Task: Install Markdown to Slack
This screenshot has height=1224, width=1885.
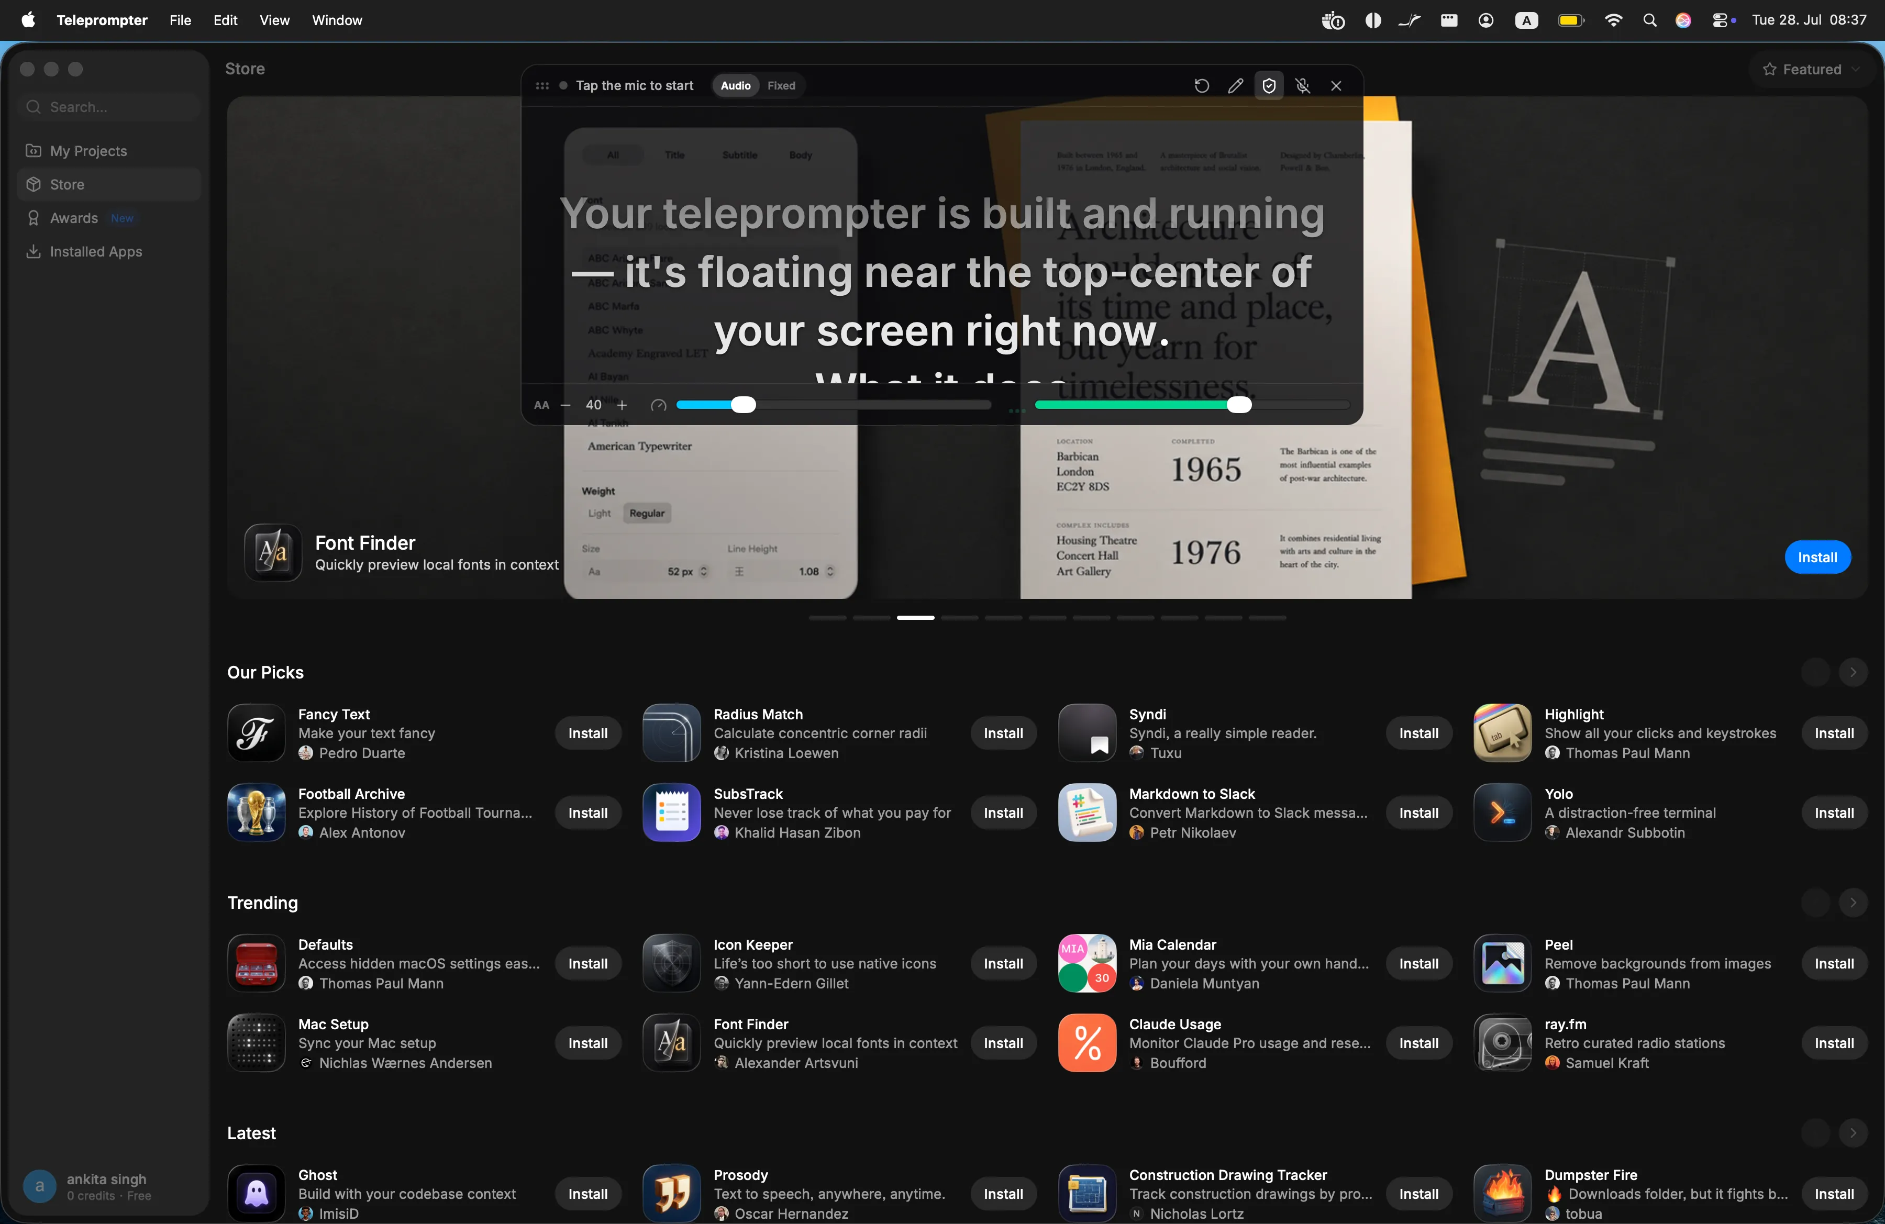Action: click(1418, 813)
